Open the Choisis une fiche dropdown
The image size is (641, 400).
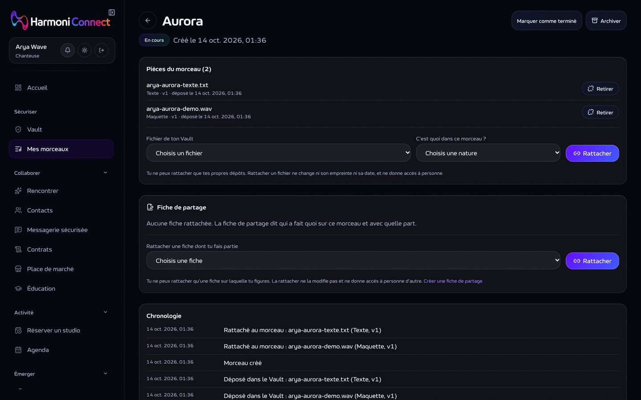353,260
